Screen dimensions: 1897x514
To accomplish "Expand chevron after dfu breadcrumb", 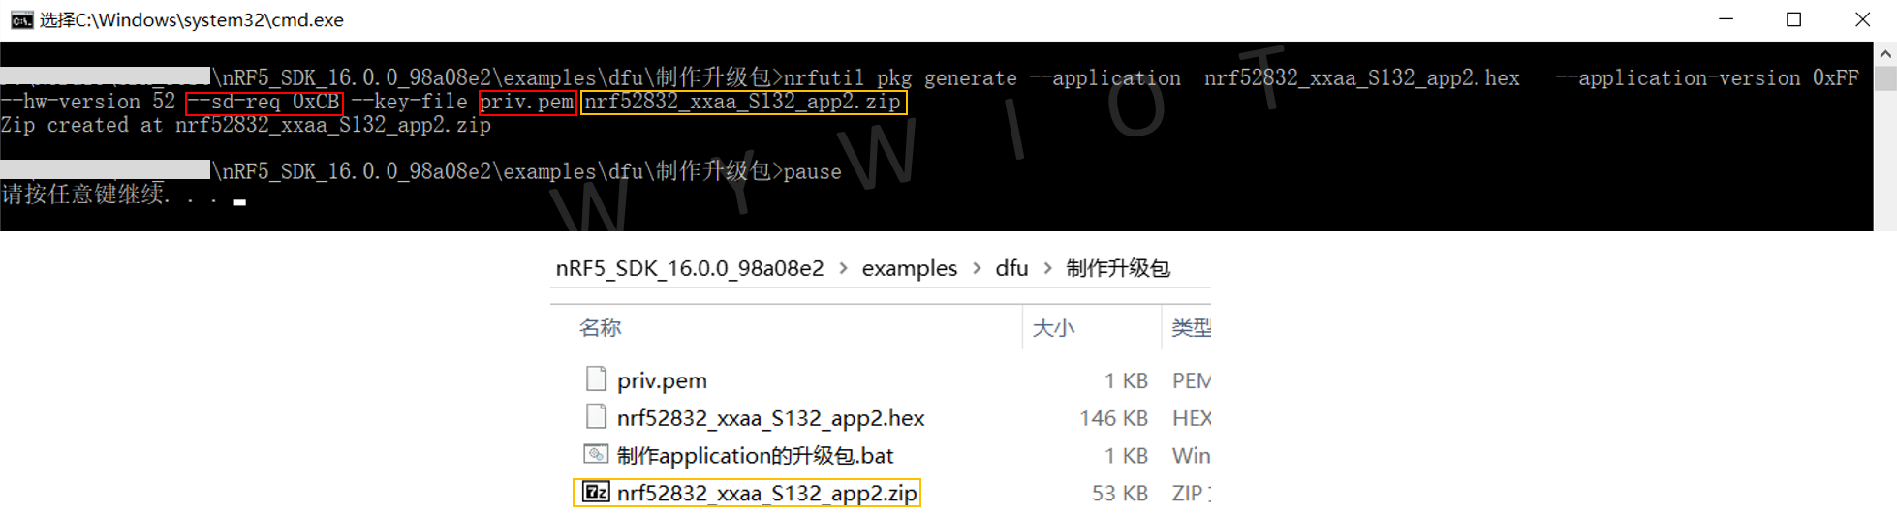I will coord(1047,268).
